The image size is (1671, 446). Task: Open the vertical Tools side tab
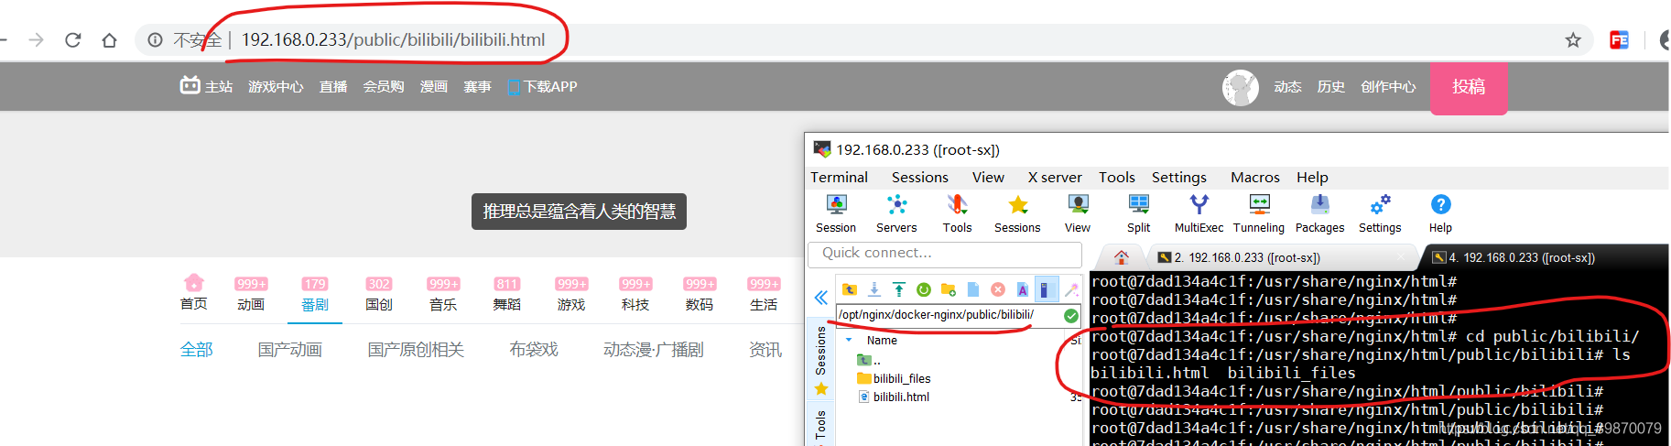(821, 426)
